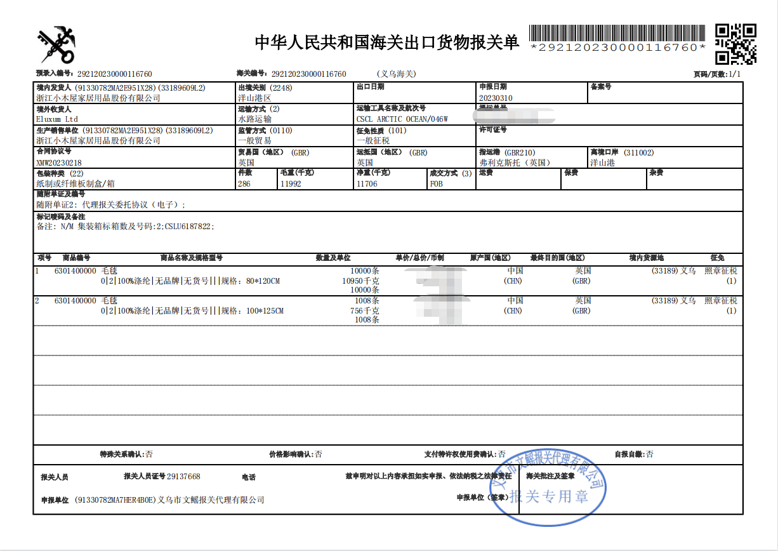This screenshot has width=778, height=551.
Task: Click 洋山港 under 离境口岸
Action: 603,163
